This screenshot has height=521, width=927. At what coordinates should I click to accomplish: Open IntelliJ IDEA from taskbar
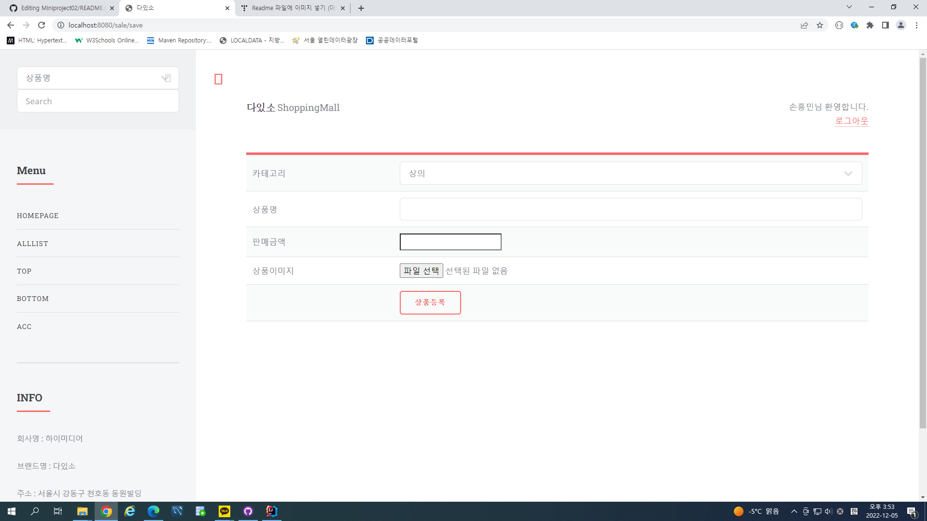[x=272, y=511]
